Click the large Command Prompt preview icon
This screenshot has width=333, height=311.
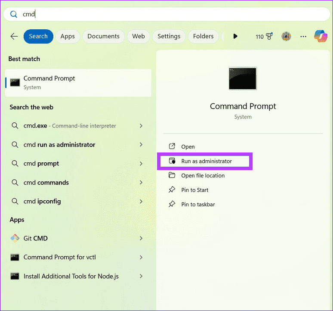(243, 78)
